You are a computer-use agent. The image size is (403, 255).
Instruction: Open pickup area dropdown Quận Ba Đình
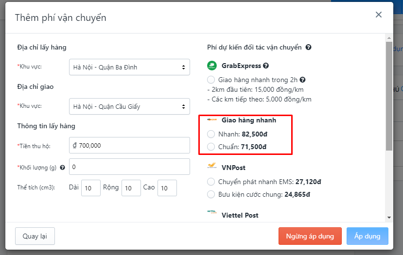click(129, 68)
